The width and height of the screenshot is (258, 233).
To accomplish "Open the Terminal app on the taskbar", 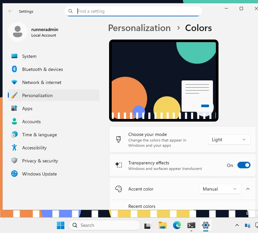I will point(191,225).
